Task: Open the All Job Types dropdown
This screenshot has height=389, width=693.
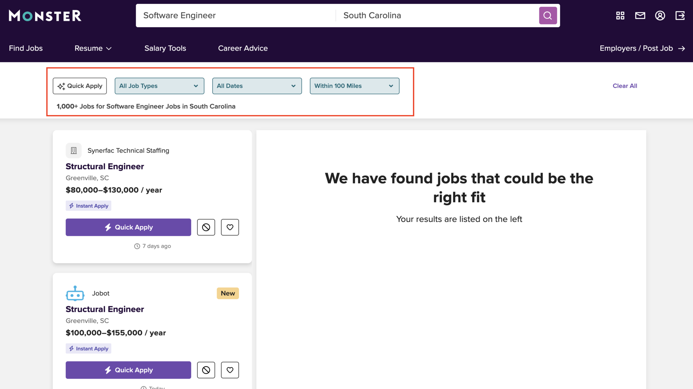Action: [x=159, y=86]
